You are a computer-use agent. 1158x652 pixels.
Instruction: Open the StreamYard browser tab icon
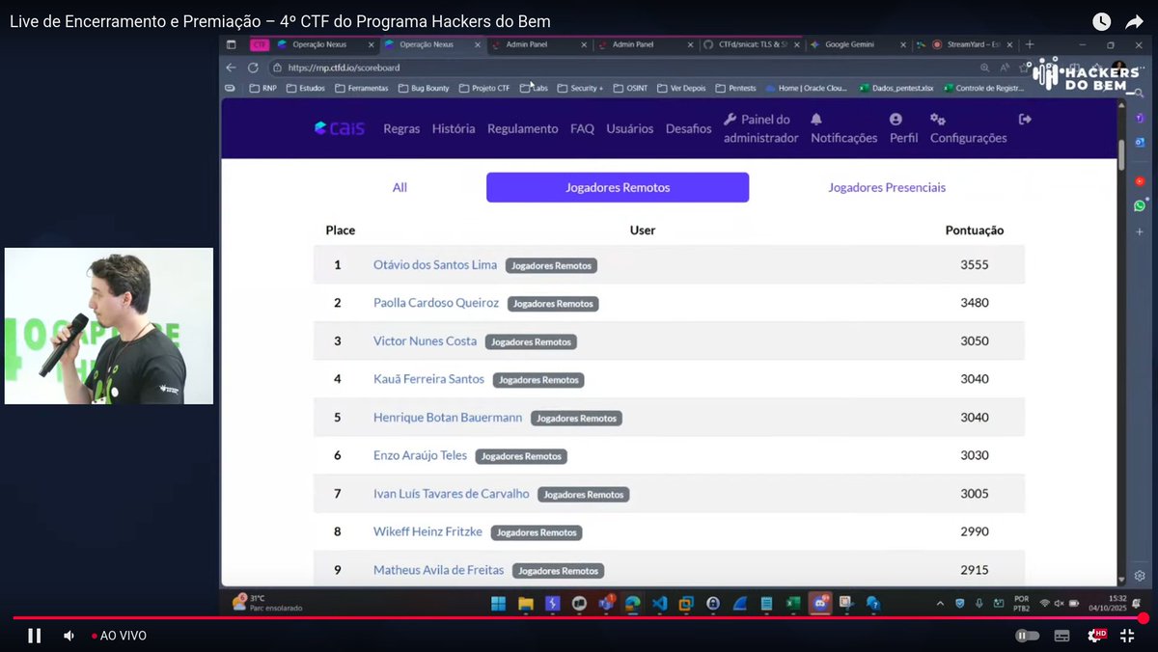coord(936,44)
